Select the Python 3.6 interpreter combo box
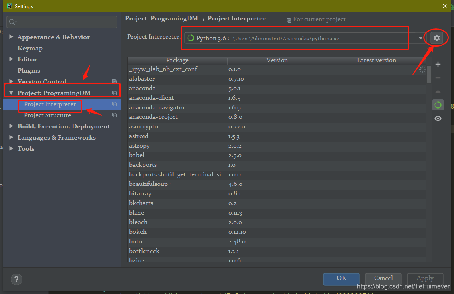Image resolution: width=454 pixels, height=294 pixels. pyautogui.click(x=305, y=38)
